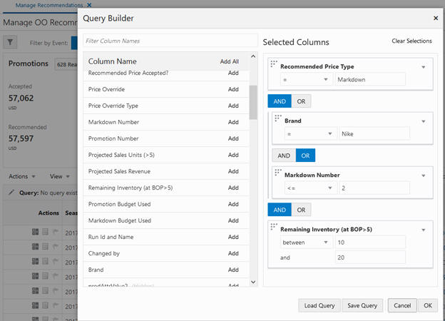Viewport: 445px width, 321px height.
Task: Click the drag handle on Brand condition
Action: tap(278, 118)
